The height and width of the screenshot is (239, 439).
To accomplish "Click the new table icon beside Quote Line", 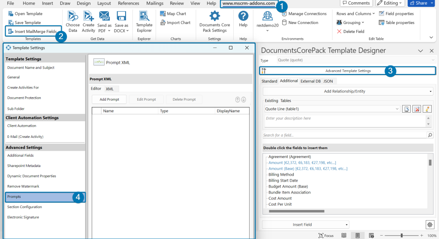I will (x=406, y=109).
